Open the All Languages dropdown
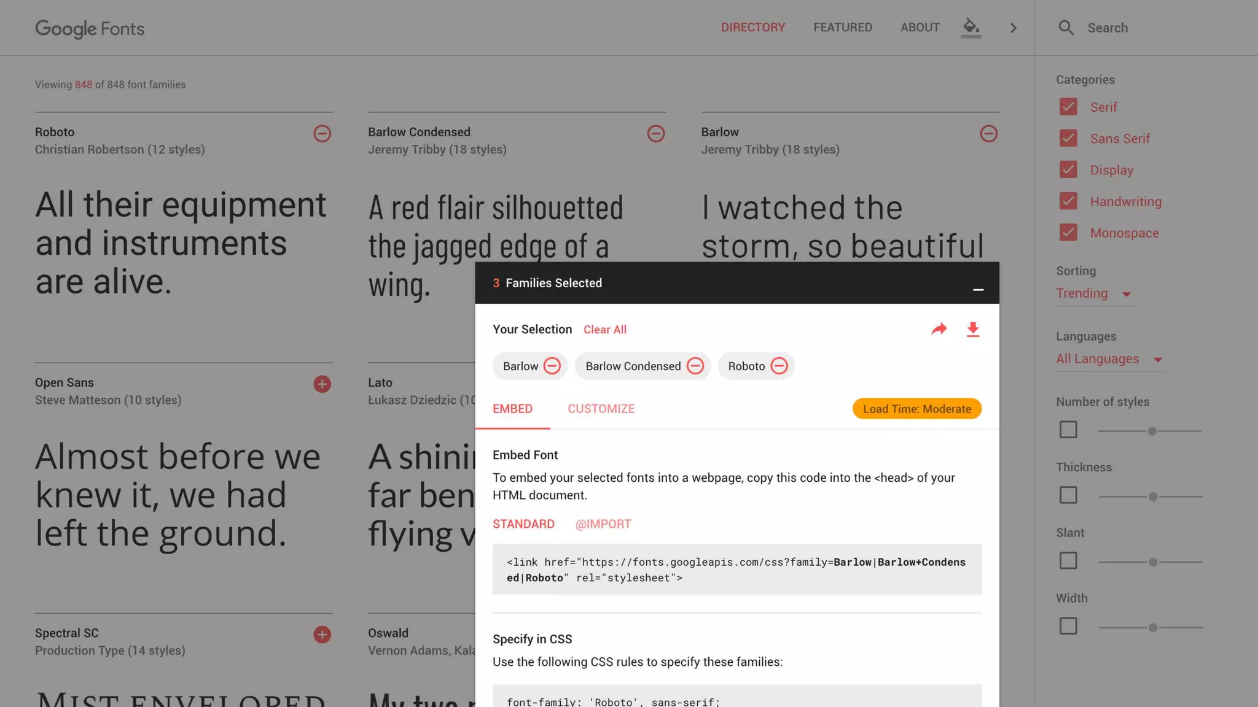1258x707 pixels. point(1109,360)
